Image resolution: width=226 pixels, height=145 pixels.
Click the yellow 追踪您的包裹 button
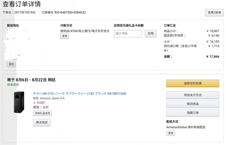(x=193, y=83)
